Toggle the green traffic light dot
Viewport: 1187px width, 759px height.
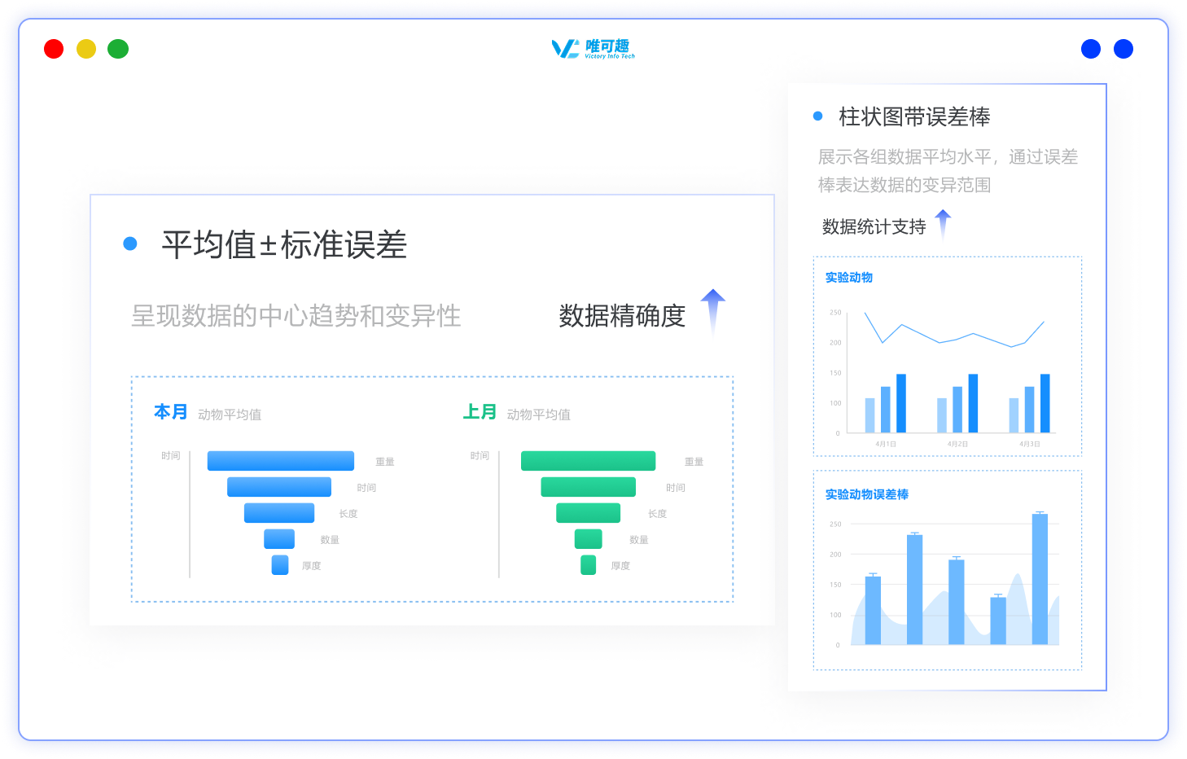click(118, 49)
